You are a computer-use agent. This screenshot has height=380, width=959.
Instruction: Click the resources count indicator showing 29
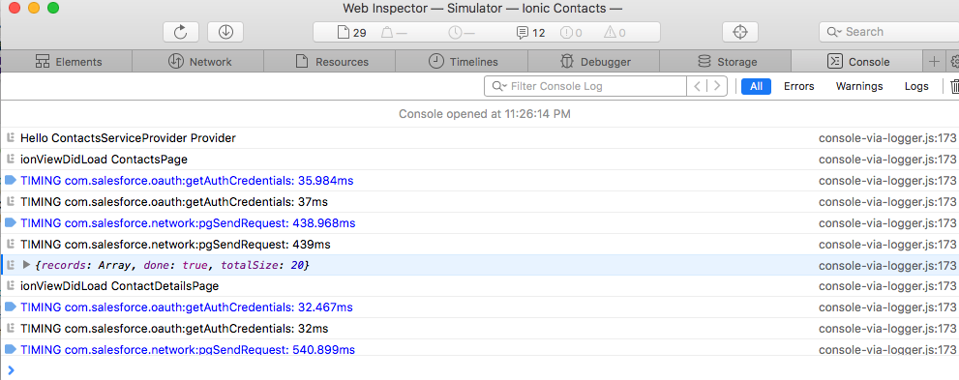352,32
